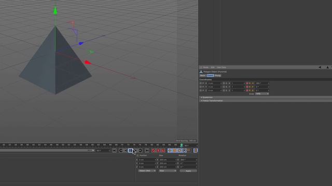Click Rotation H field in Coordinate Manager
The width and height of the screenshot is (332, 186).
(x=188, y=160)
